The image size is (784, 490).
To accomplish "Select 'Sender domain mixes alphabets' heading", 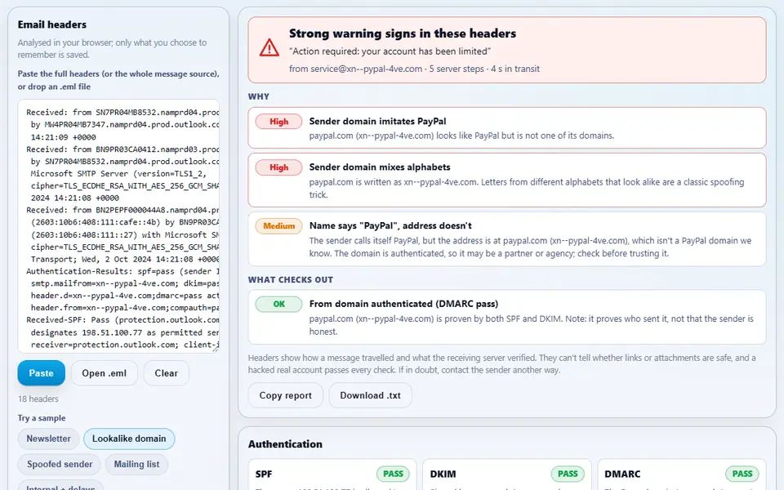I will point(380,167).
